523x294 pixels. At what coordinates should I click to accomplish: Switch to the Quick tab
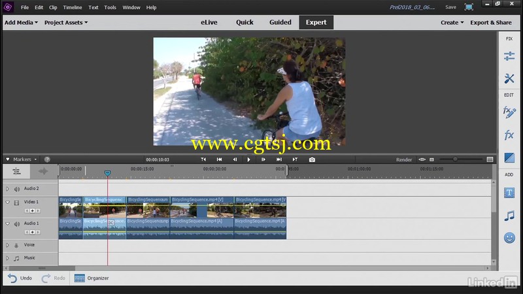pos(245,22)
